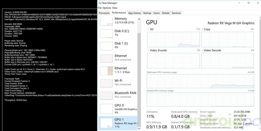Switch to the Processes tab

(104, 13)
